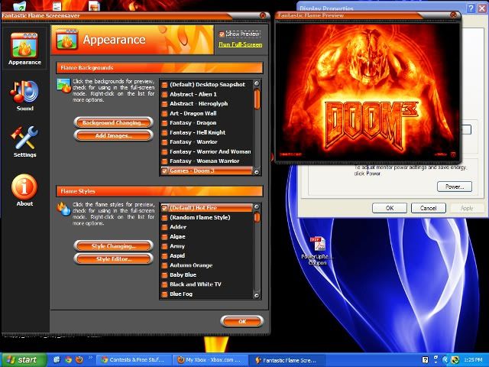
Task: Click the help question-mark tray icon
Action: pos(425,360)
